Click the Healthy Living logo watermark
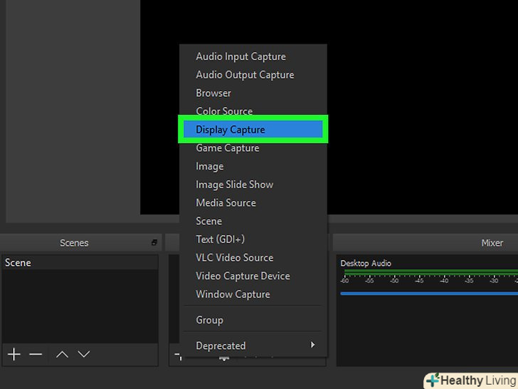The image size is (518, 389). coord(470,380)
